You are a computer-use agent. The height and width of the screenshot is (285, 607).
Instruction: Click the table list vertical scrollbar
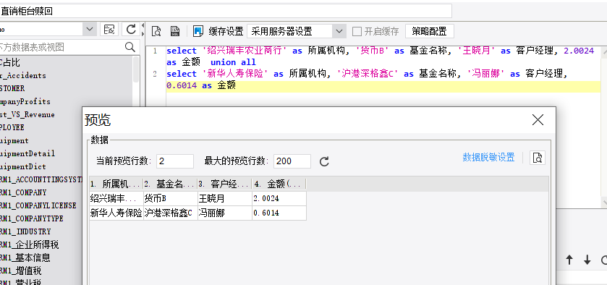(136, 69)
